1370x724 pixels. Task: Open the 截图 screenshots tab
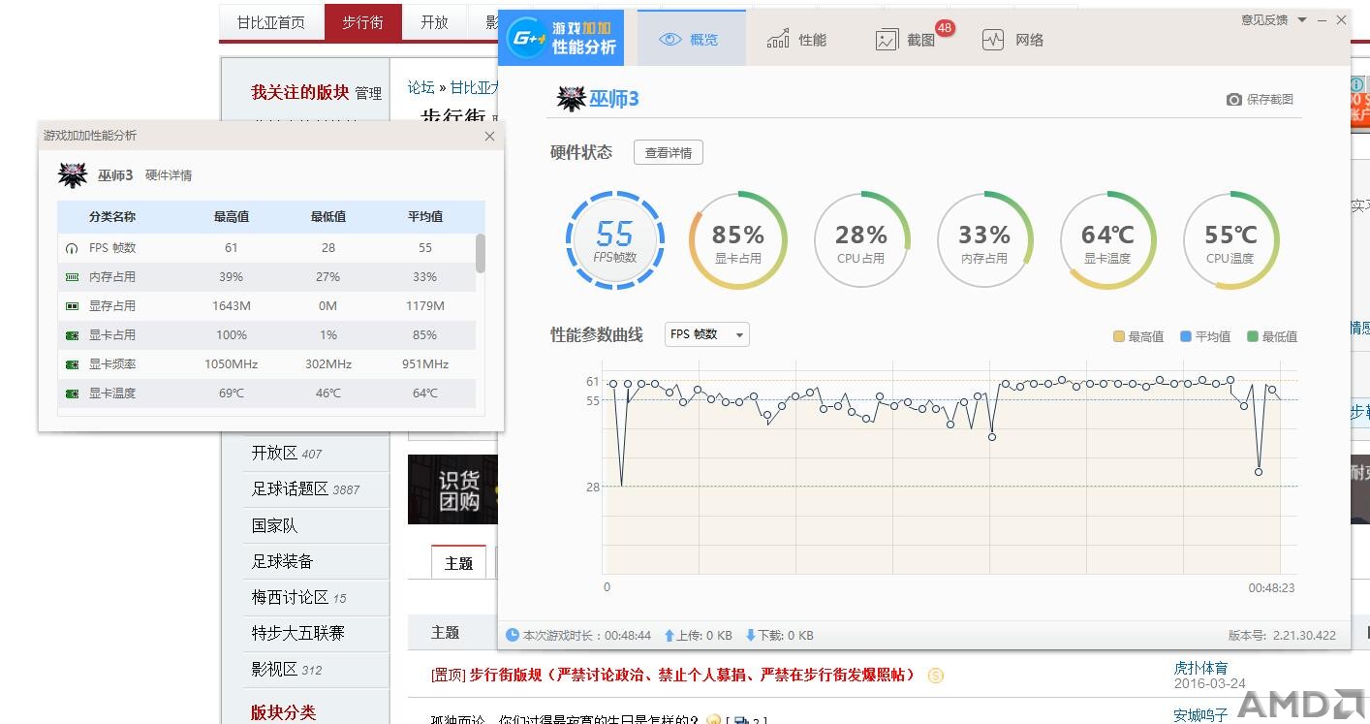point(906,40)
